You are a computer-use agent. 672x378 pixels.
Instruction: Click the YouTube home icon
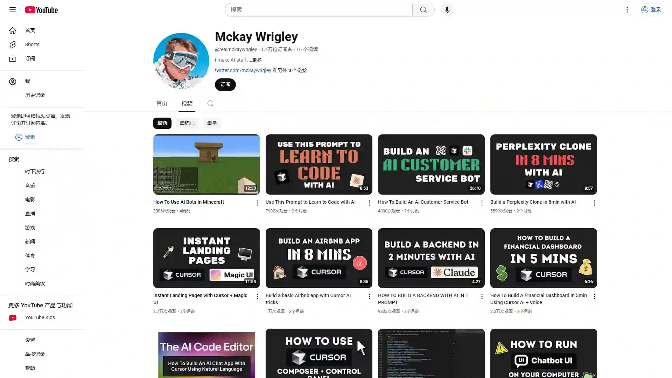(13, 30)
